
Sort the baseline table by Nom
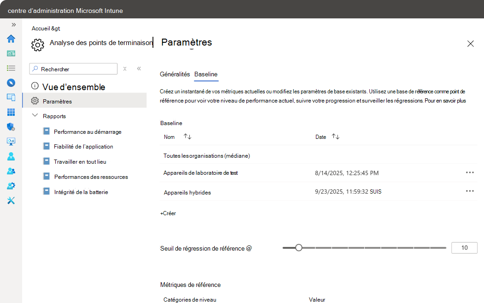point(187,137)
